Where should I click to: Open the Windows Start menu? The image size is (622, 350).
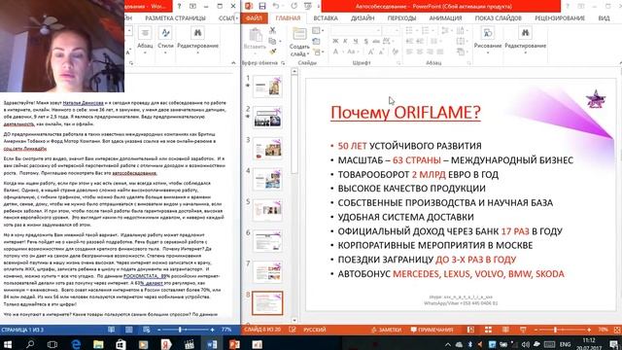[7, 343]
